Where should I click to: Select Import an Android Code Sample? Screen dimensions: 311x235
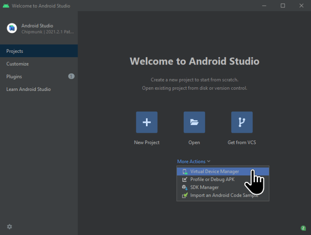point(223,195)
